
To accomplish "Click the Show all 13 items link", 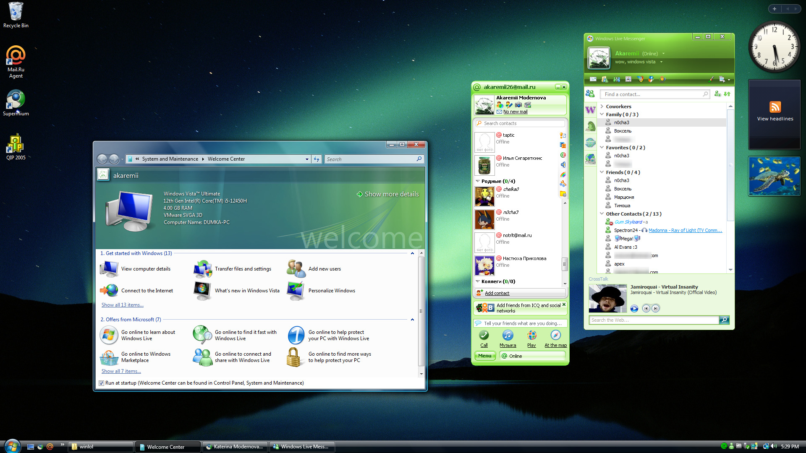I will coord(122,305).
